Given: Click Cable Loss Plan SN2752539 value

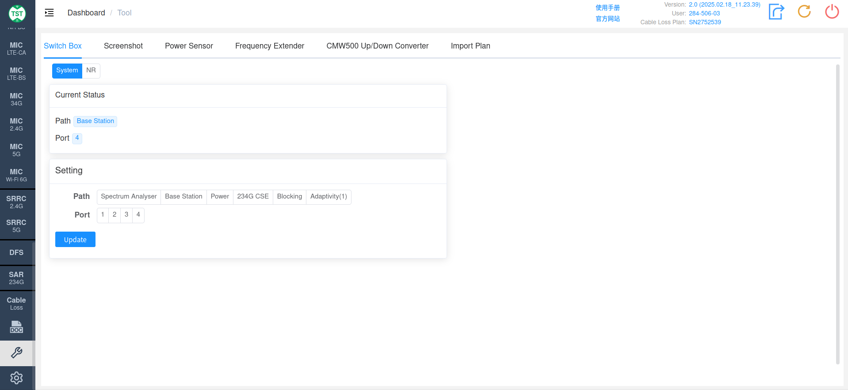Looking at the screenshot, I should tap(705, 22).
